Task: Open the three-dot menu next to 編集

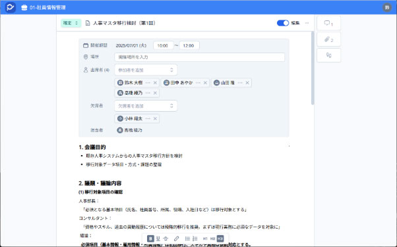Action: 307,23
